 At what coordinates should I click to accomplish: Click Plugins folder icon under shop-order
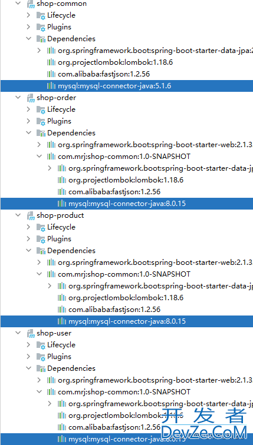[41, 121]
